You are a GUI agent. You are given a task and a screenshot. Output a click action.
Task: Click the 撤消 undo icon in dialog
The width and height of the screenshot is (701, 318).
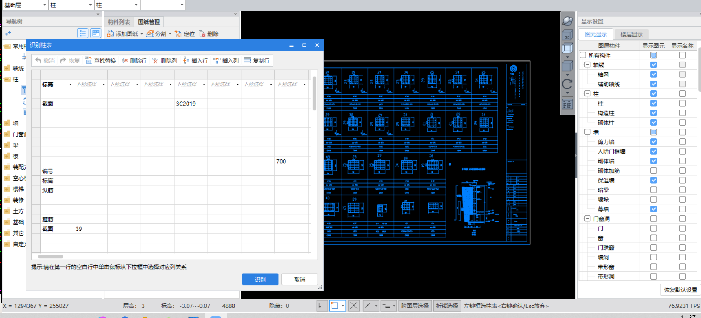(38, 60)
